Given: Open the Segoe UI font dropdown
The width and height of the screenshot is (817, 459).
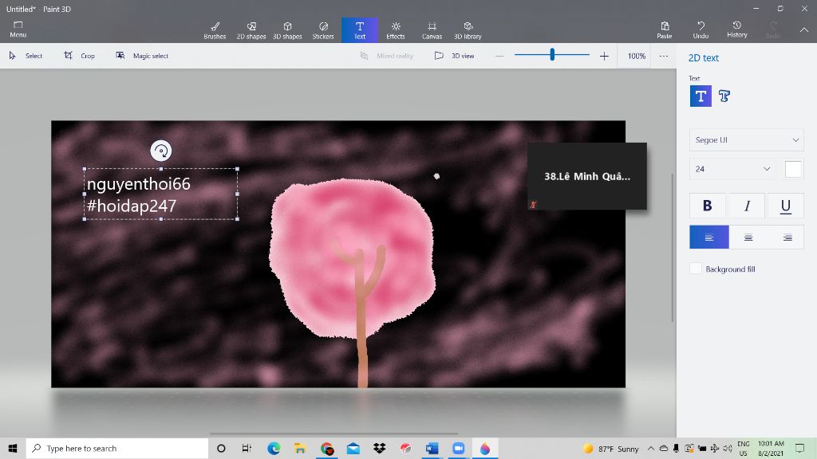Looking at the screenshot, I should [x=746, y=140].
